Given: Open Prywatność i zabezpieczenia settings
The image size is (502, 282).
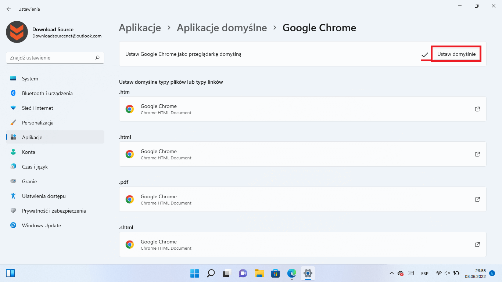Looking at the screenshot, I should pos(55,211).
